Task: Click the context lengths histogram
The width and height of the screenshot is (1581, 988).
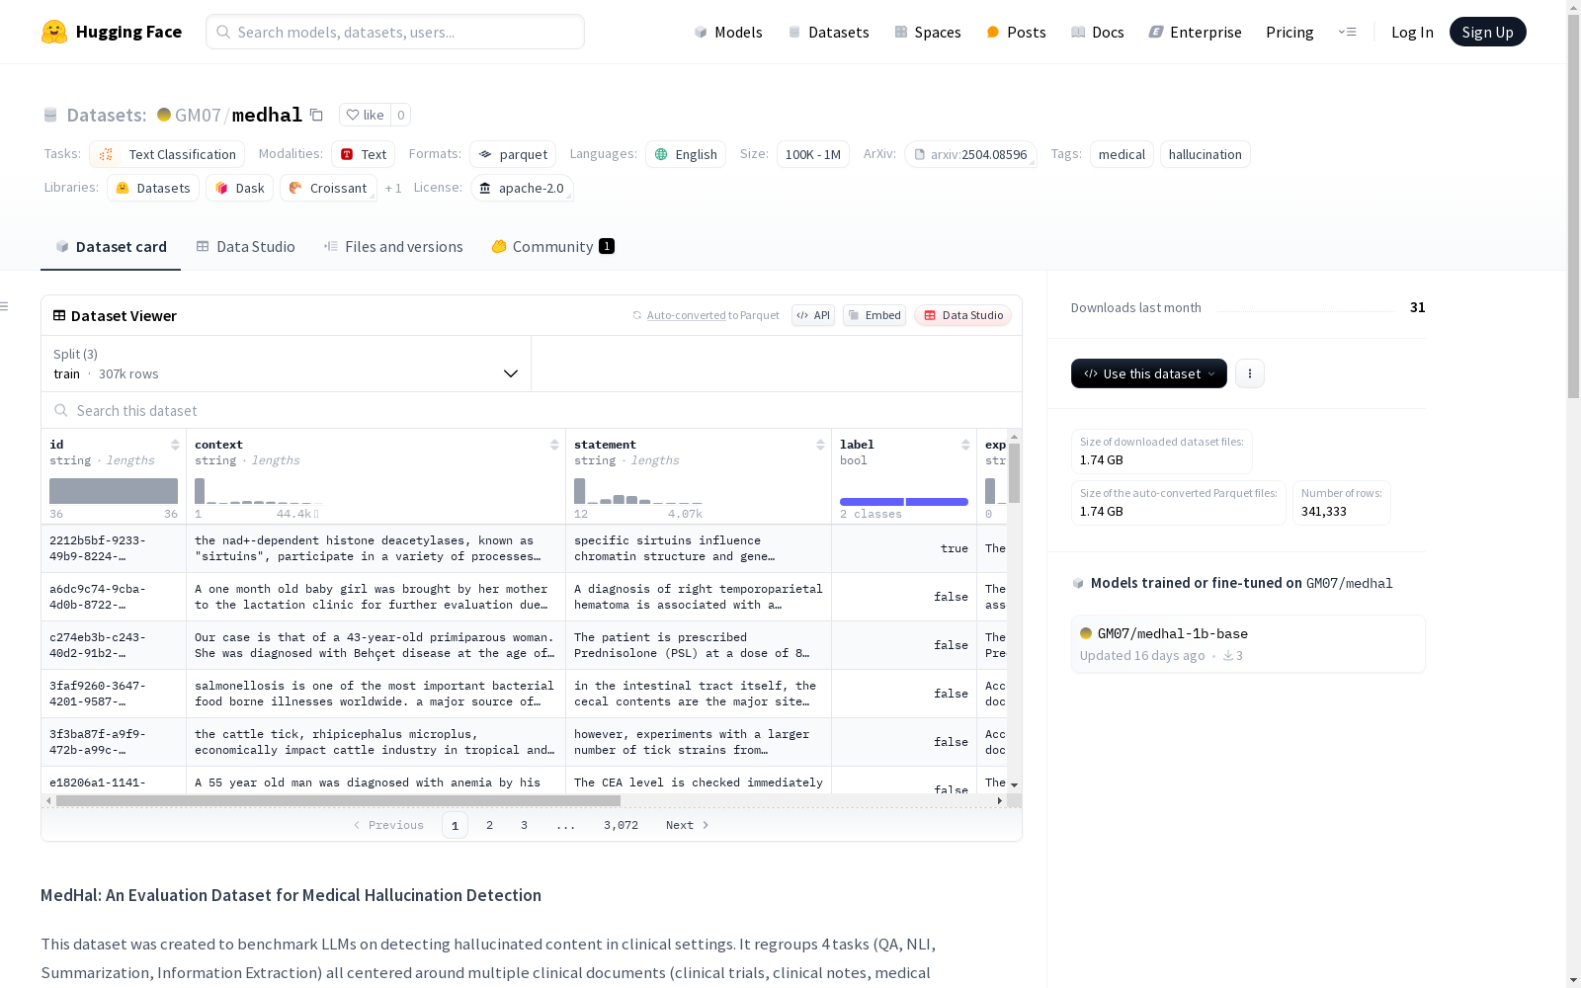Action: [257, 491]
